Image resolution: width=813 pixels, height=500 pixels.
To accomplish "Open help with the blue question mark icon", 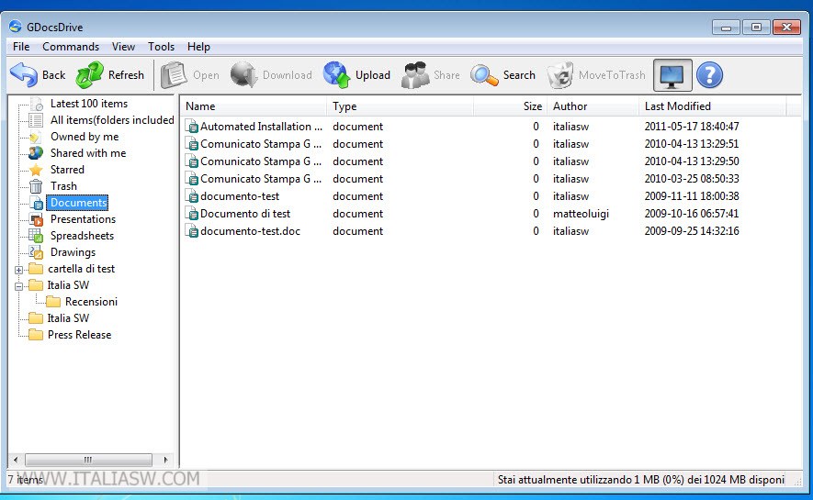I will [x=709, y=75].
